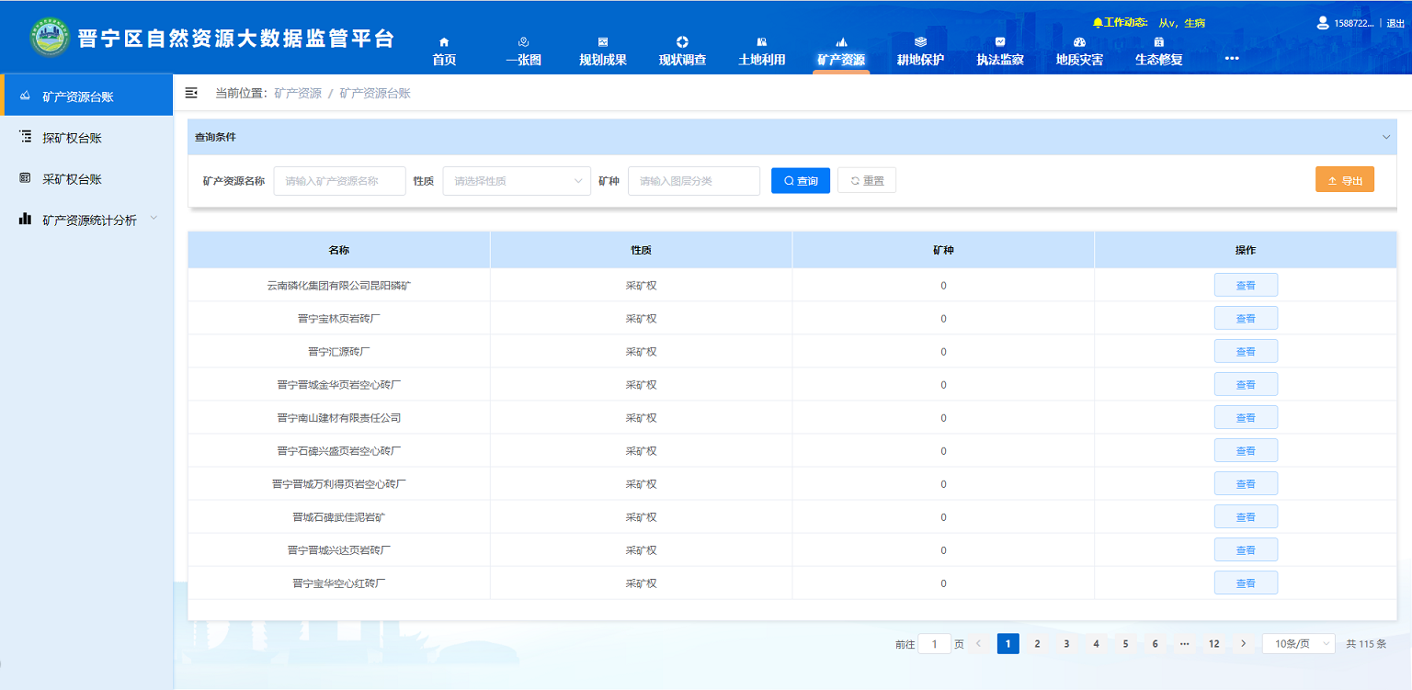Open the 一张图 navigation tab
Viewport: 1412px width, 690px height.
[524, 60]
